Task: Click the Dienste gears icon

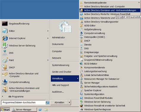Action: 82,45
